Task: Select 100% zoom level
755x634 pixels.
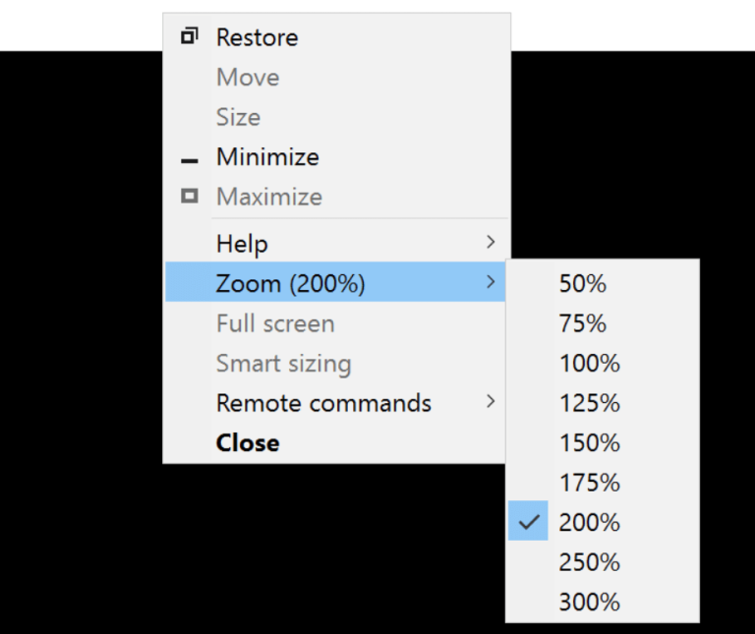Action: [x=603, y=363]
